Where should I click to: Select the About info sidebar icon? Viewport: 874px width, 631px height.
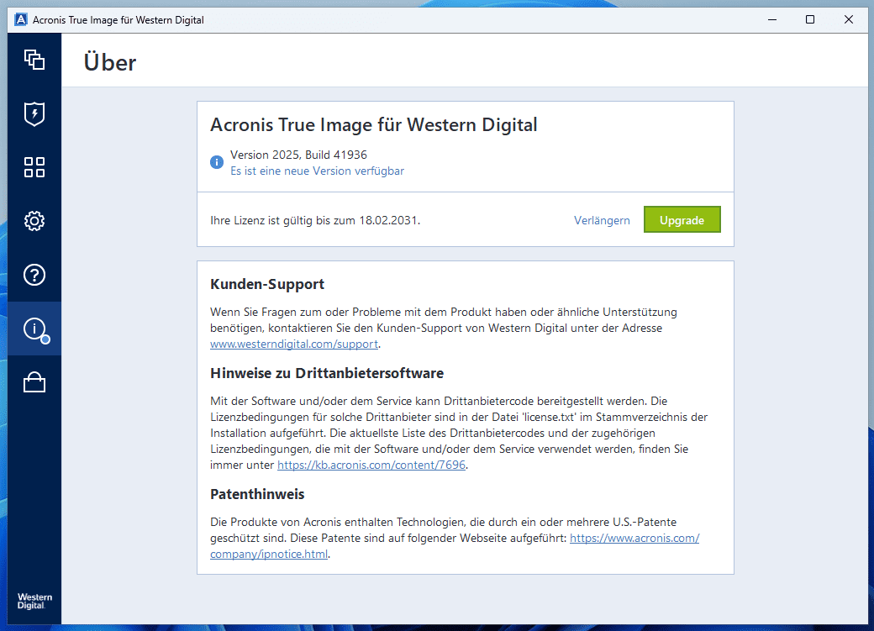tap(35, 329)
